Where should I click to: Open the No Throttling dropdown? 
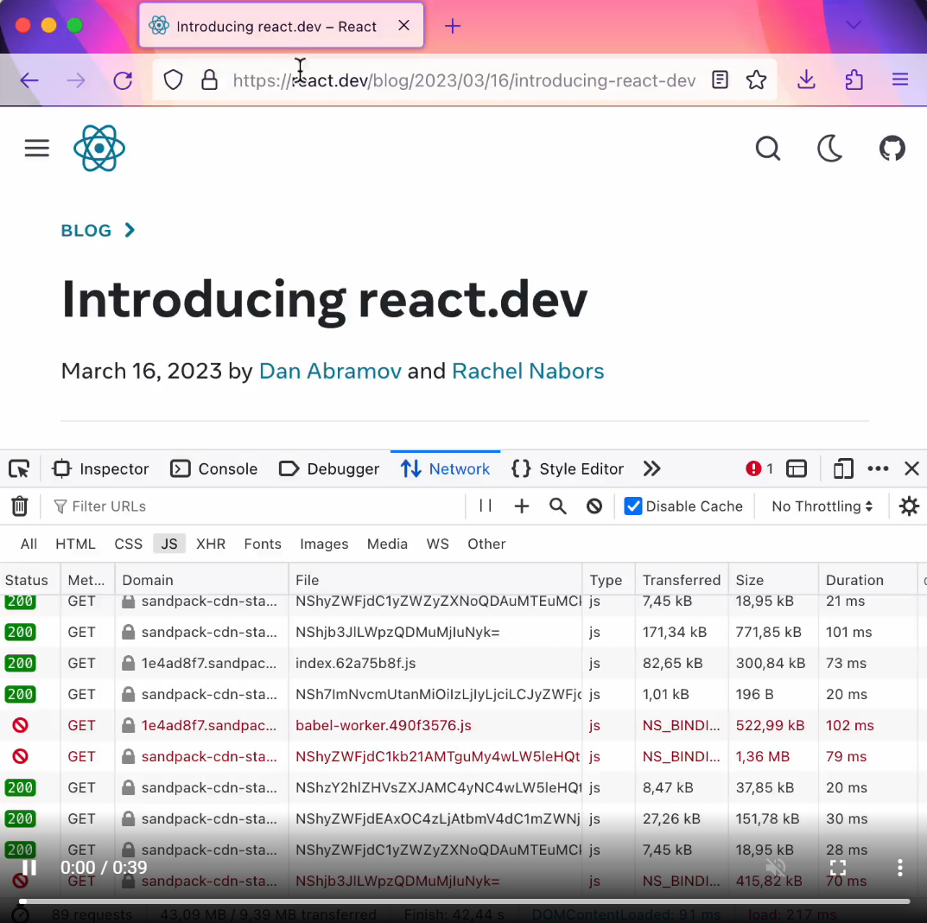[819, 506]
